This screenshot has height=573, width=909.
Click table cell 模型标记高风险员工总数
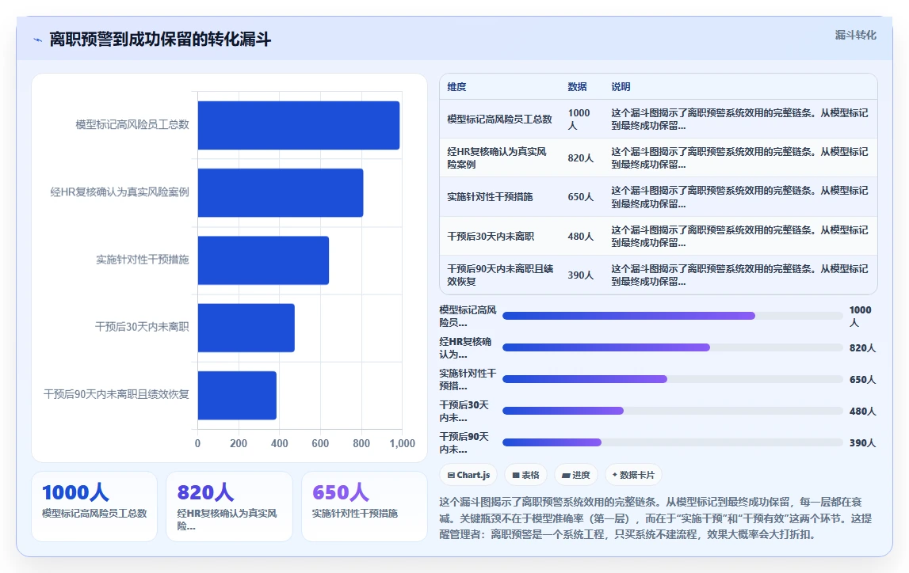(499, 120)
